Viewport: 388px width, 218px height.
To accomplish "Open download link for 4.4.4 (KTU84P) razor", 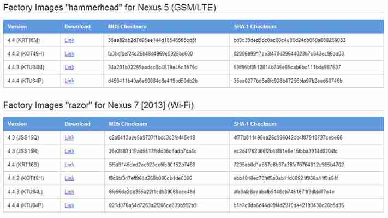I will coord(69,205).
